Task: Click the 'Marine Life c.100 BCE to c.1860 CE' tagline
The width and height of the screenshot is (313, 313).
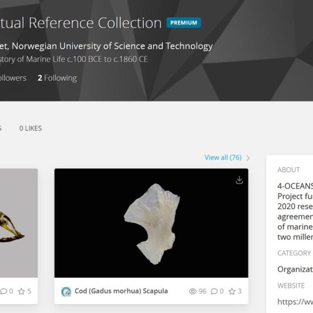Action: pos(87,59)
